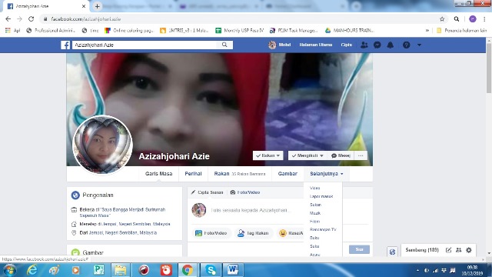Expand hidden bookmarks chevron
Screen dimensions: 492x277
(427, 31)
